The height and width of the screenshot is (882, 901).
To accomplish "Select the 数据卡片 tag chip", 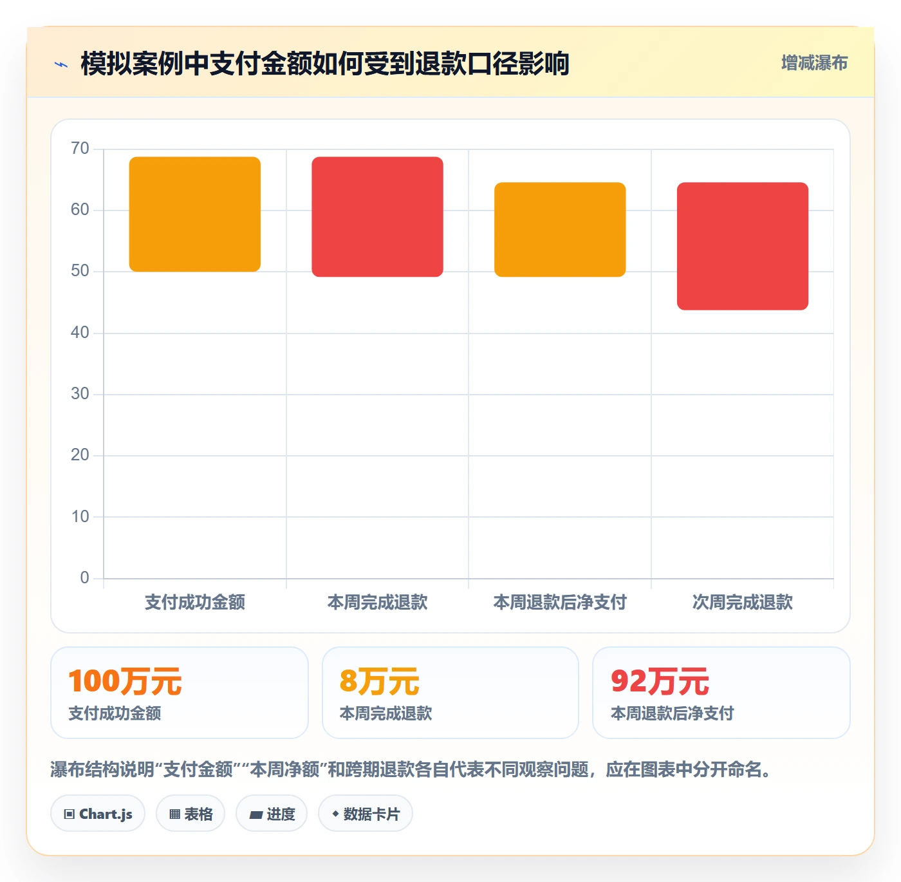I will click(x=366, y=814).
